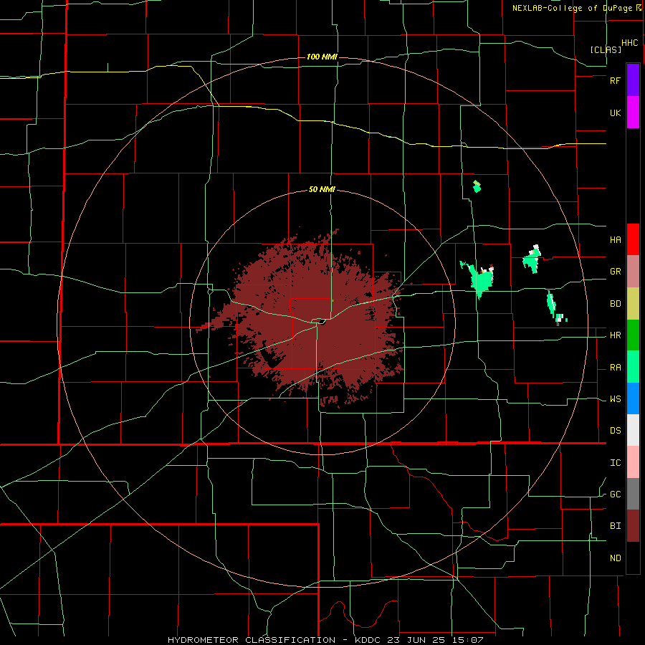
Task: Click the "IC" legend label
Action: click(615, 463)
